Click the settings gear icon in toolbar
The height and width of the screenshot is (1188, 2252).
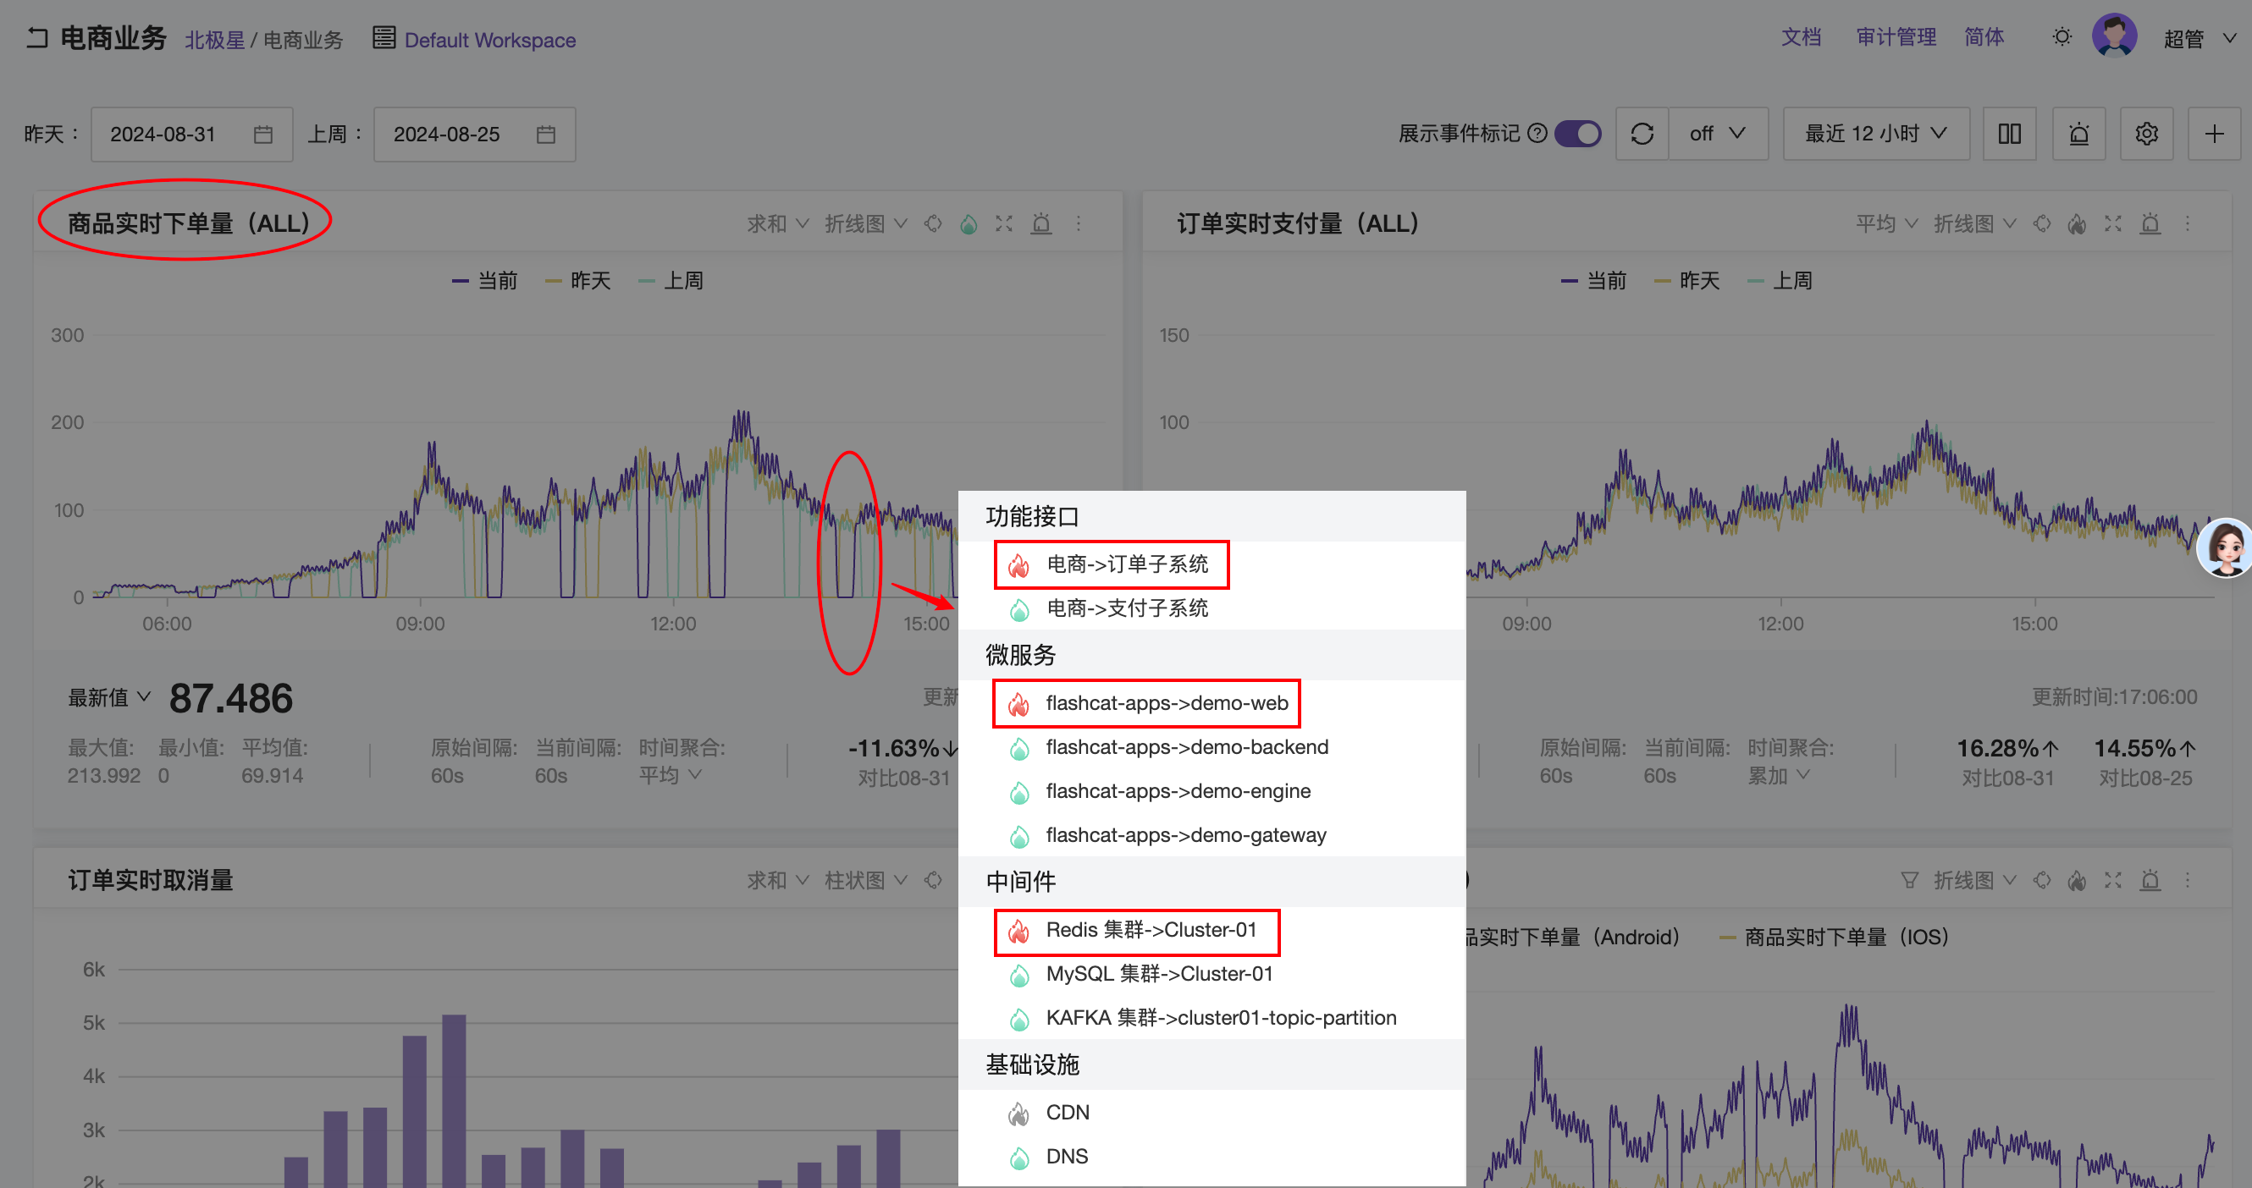click(x=2146, y=133)
